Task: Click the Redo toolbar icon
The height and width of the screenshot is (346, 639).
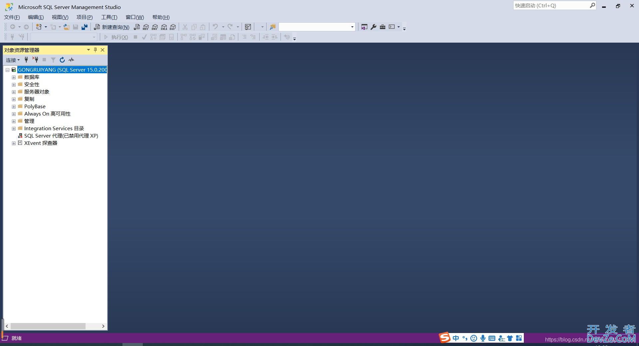Action: click(230, 27)
